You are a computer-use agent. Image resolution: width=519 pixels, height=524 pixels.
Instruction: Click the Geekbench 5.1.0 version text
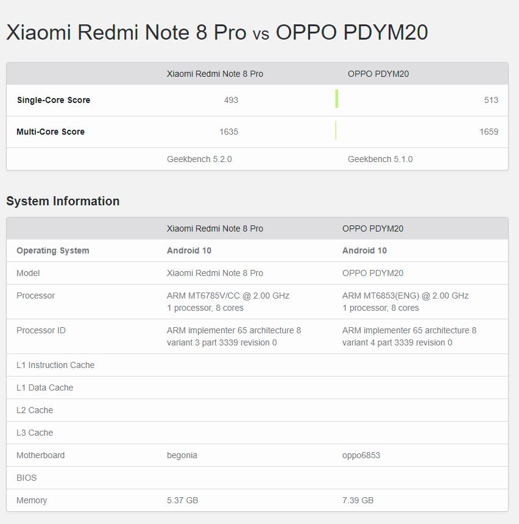point(380,159)
